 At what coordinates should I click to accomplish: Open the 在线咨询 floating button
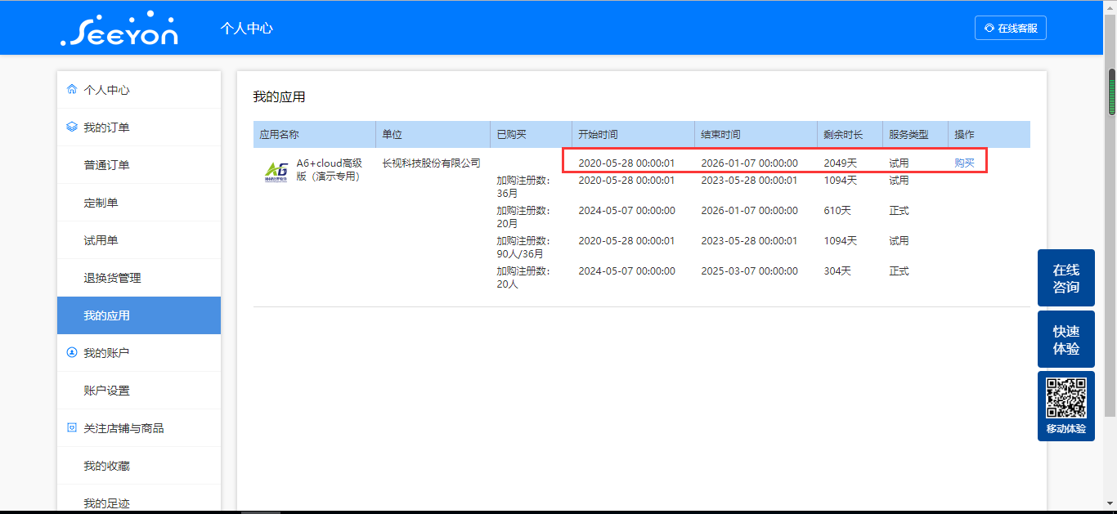1066,278
